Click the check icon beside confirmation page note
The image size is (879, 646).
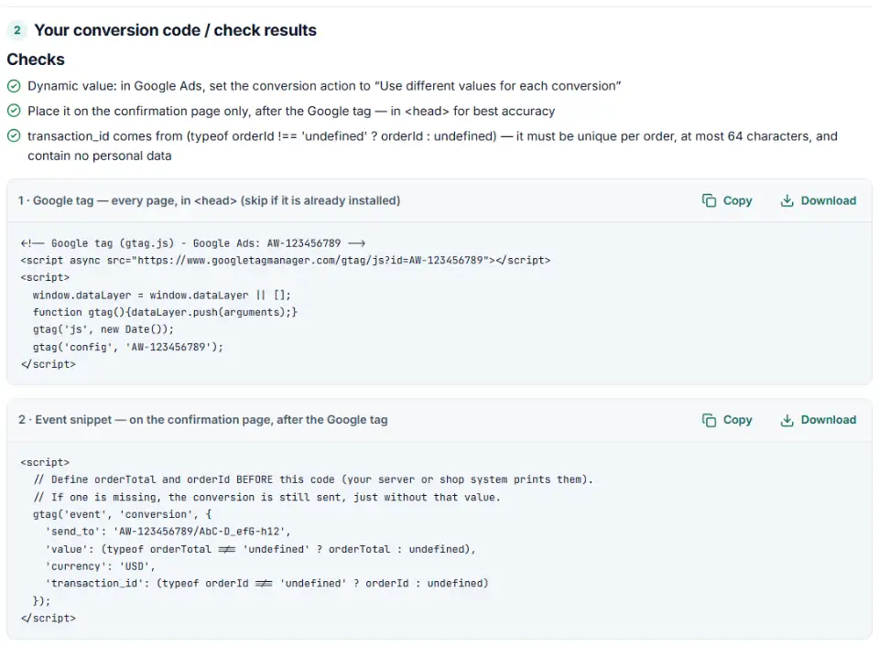(14, 111)
